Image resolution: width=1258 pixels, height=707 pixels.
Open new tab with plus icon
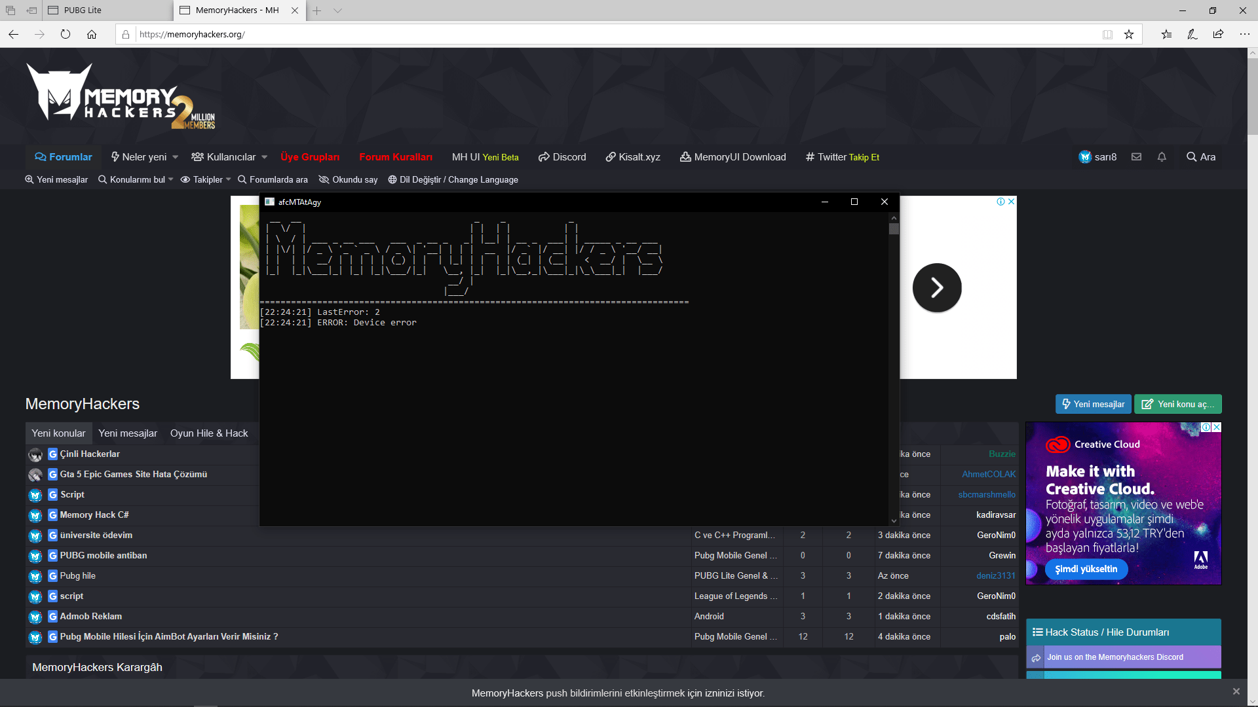[x=316, y=10]
